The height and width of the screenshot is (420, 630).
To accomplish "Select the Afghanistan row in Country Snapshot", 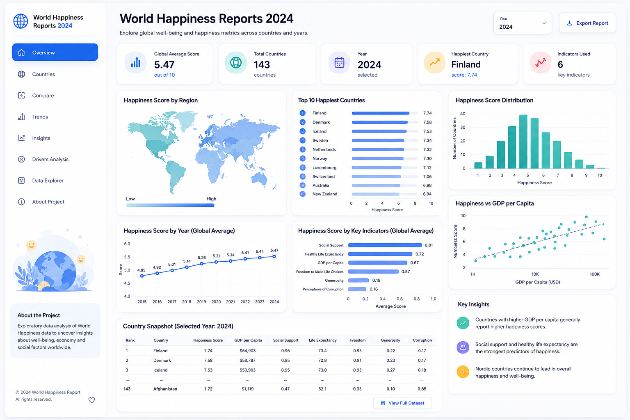I will pos(278,389).
